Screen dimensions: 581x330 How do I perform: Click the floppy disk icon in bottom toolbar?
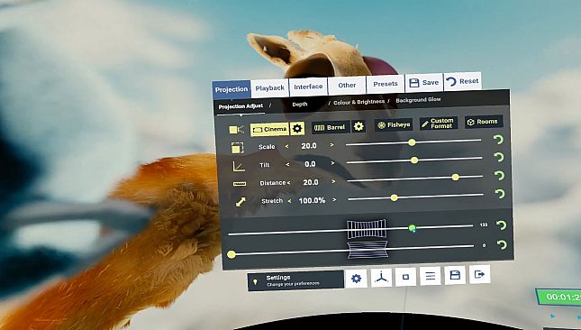[x=455, y=275]
